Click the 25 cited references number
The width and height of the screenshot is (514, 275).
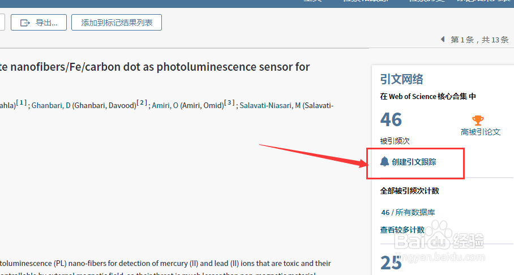391,263
